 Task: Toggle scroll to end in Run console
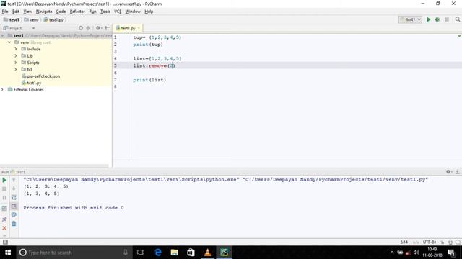click(x=14, y=206)
